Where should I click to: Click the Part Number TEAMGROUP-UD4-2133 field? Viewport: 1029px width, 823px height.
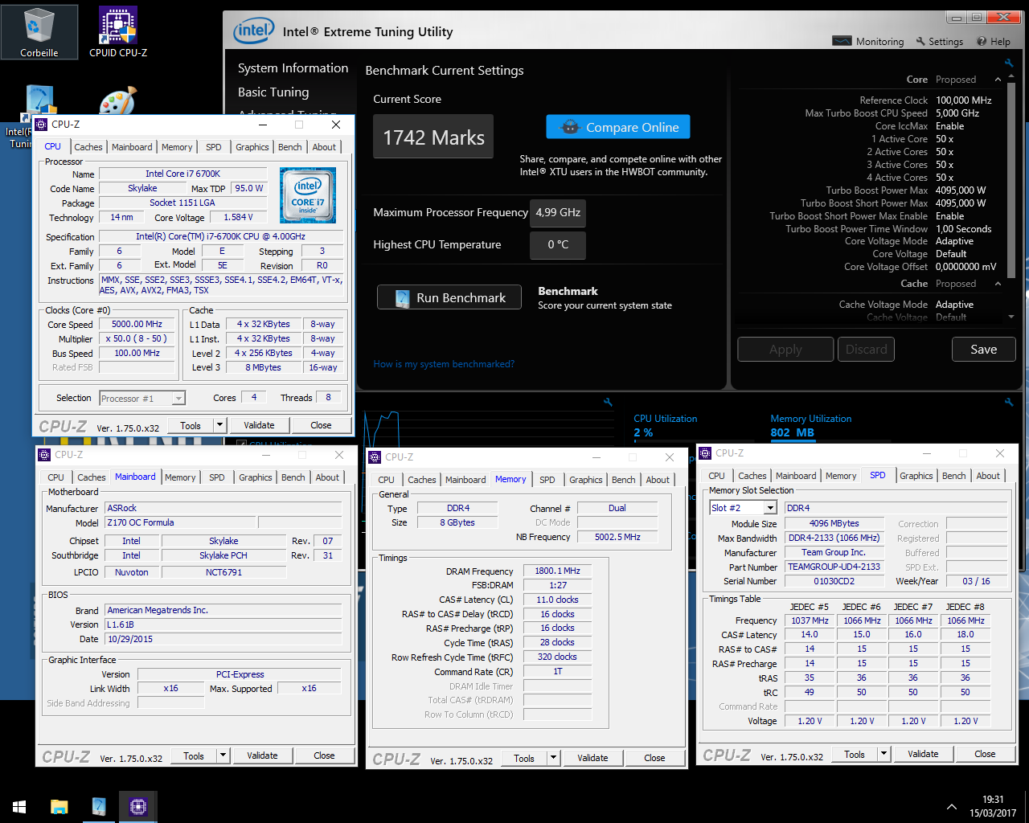click(834, 567)
